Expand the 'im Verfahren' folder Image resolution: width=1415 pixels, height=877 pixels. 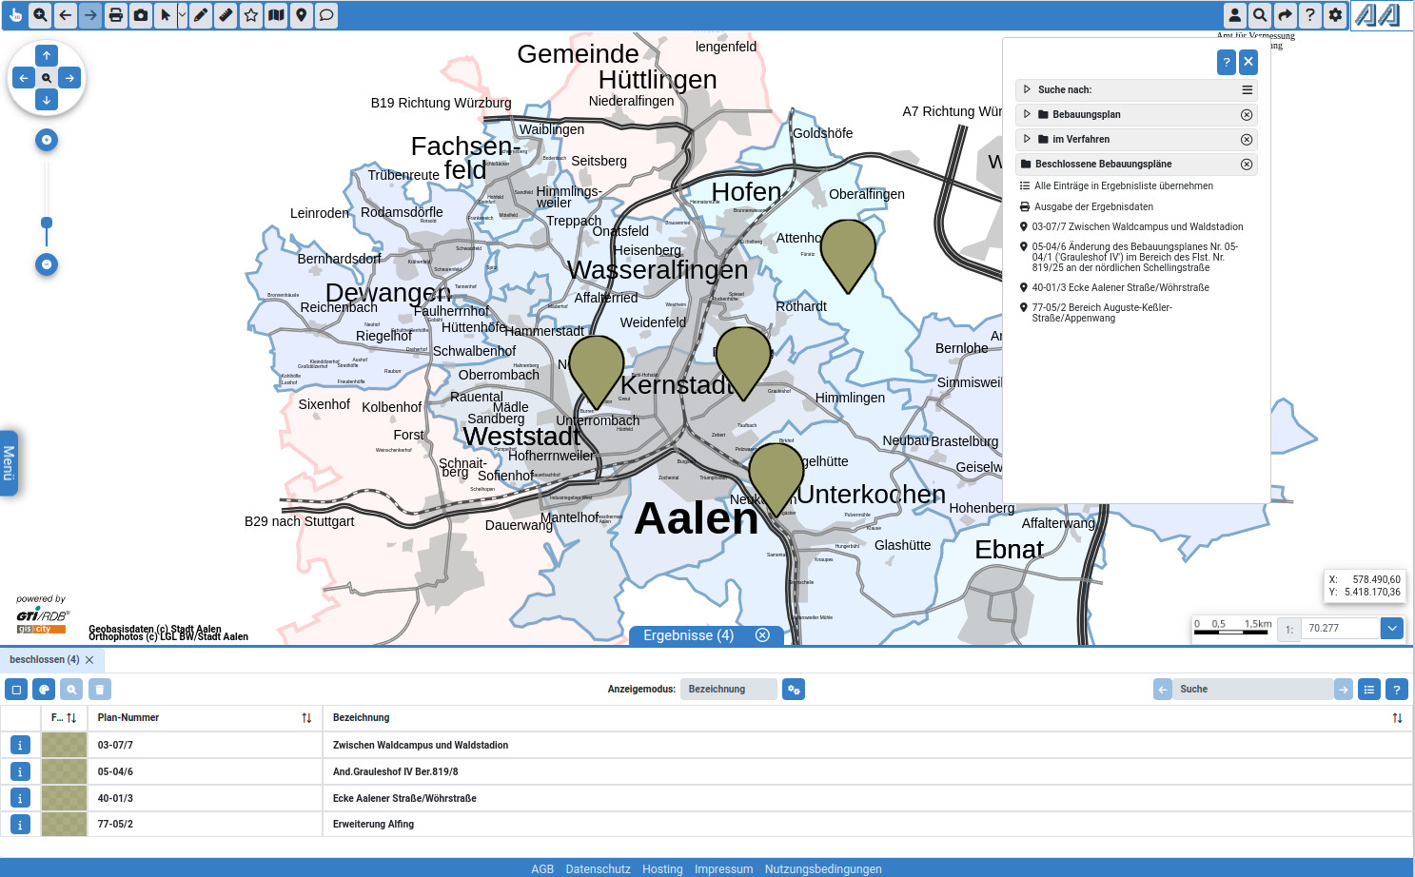click(x=1027, y=139)
